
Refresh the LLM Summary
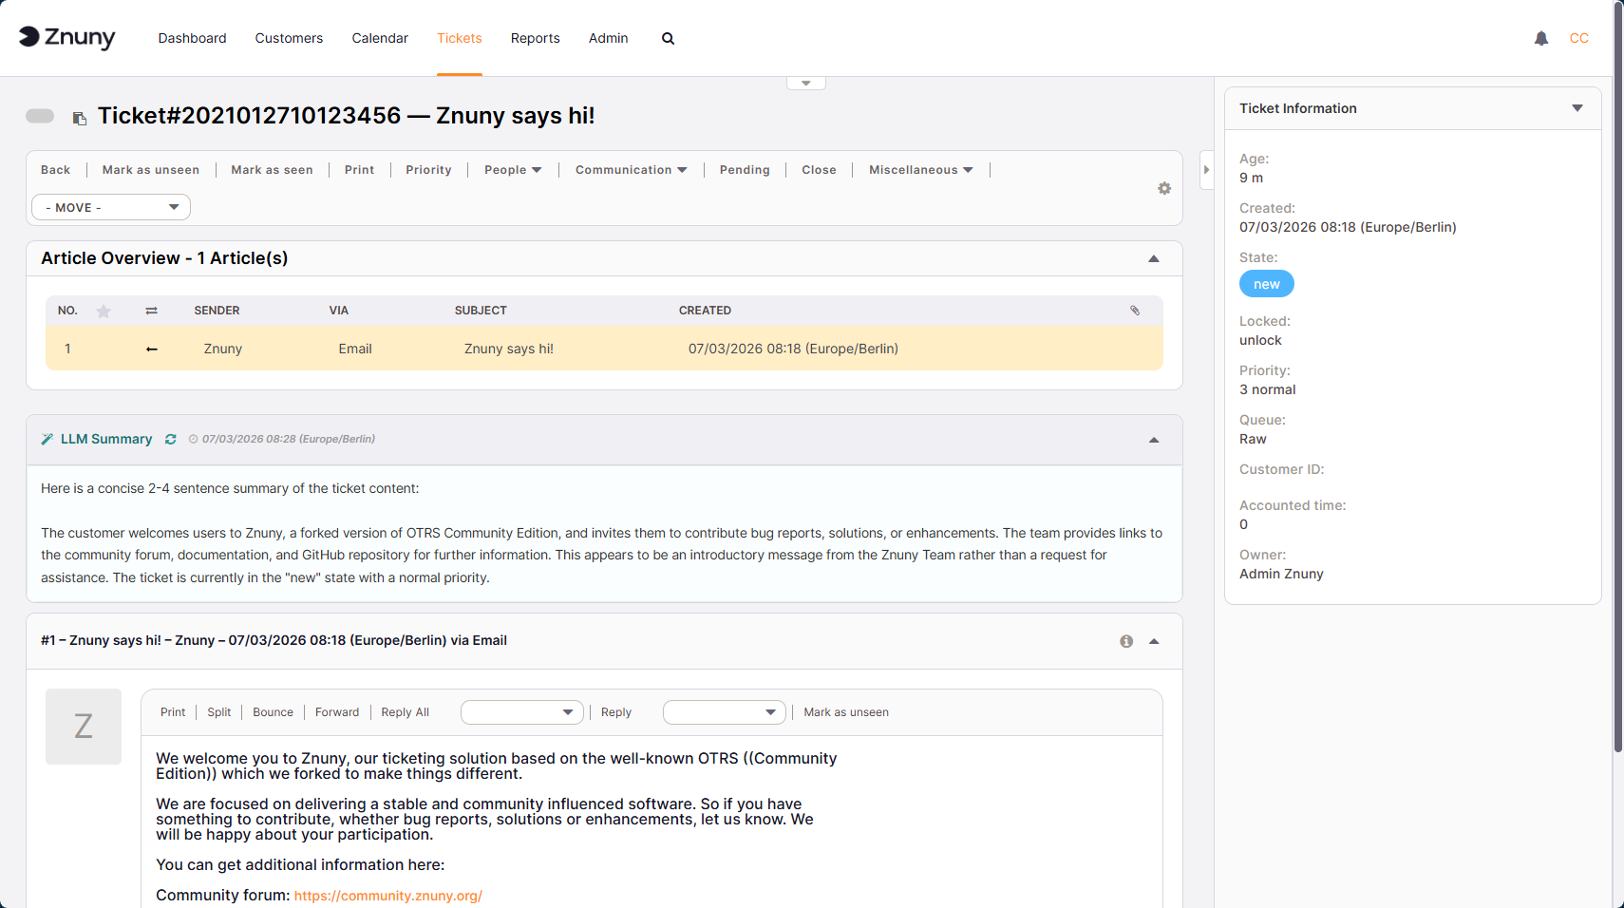point(171,439)
